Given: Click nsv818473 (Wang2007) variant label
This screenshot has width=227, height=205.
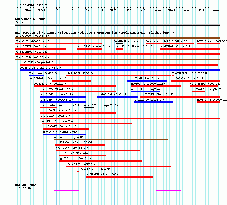Looking at the screenshot, I should pyautogui.click(x=146, y=89).
